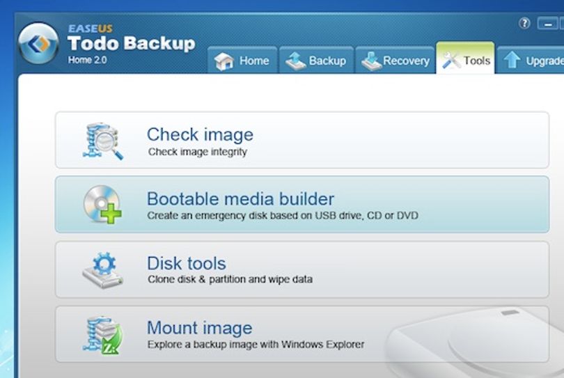The height and width of the screenshot is (378, 564).
Task: Click the Recovery tab's download icon
Action: (x=371, y=61)
